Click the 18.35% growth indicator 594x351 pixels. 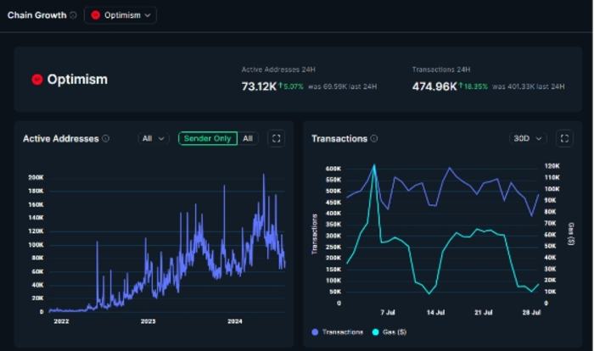click(x=474, y=86)
